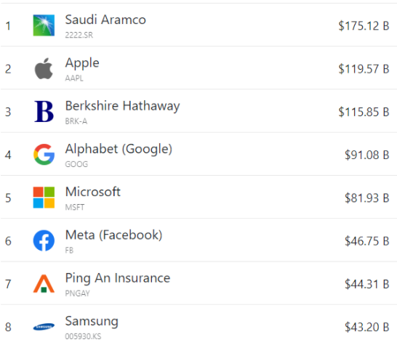The image size is (397, 345).
Task: Click the Saudi Aramco logo icon
Action: click(x=44, y=25)
